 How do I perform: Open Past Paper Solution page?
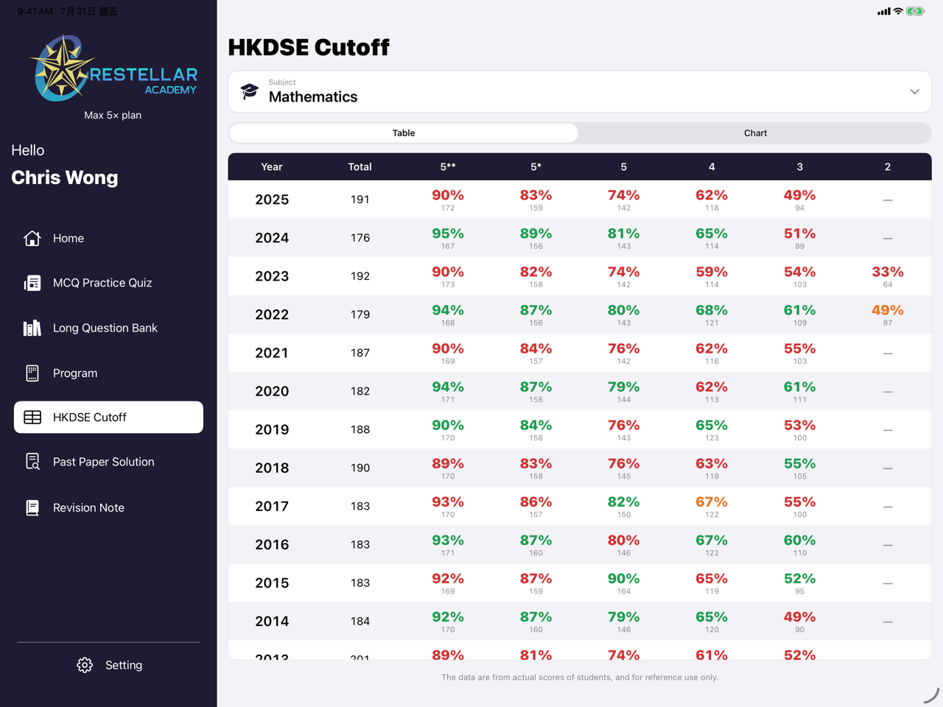[x=108, y=462]
